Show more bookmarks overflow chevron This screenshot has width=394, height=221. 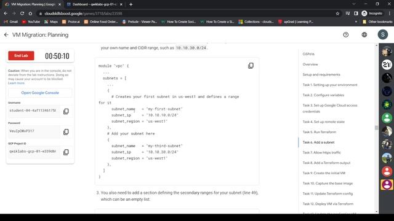(x=356, y=22)
